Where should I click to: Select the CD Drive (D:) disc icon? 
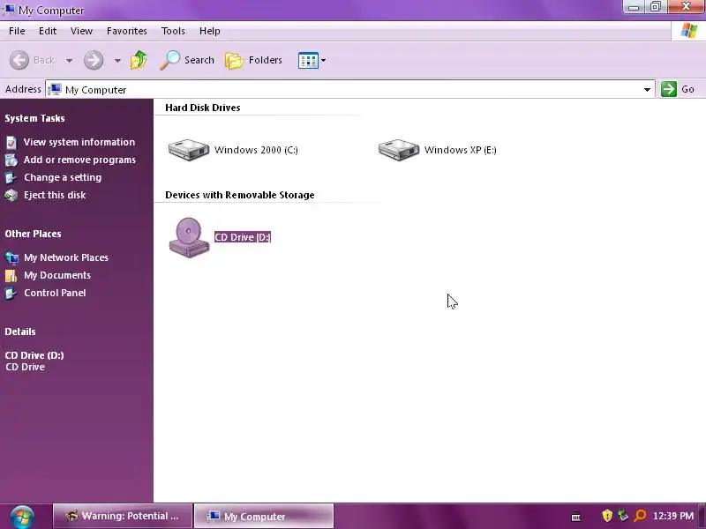(189, 237)
